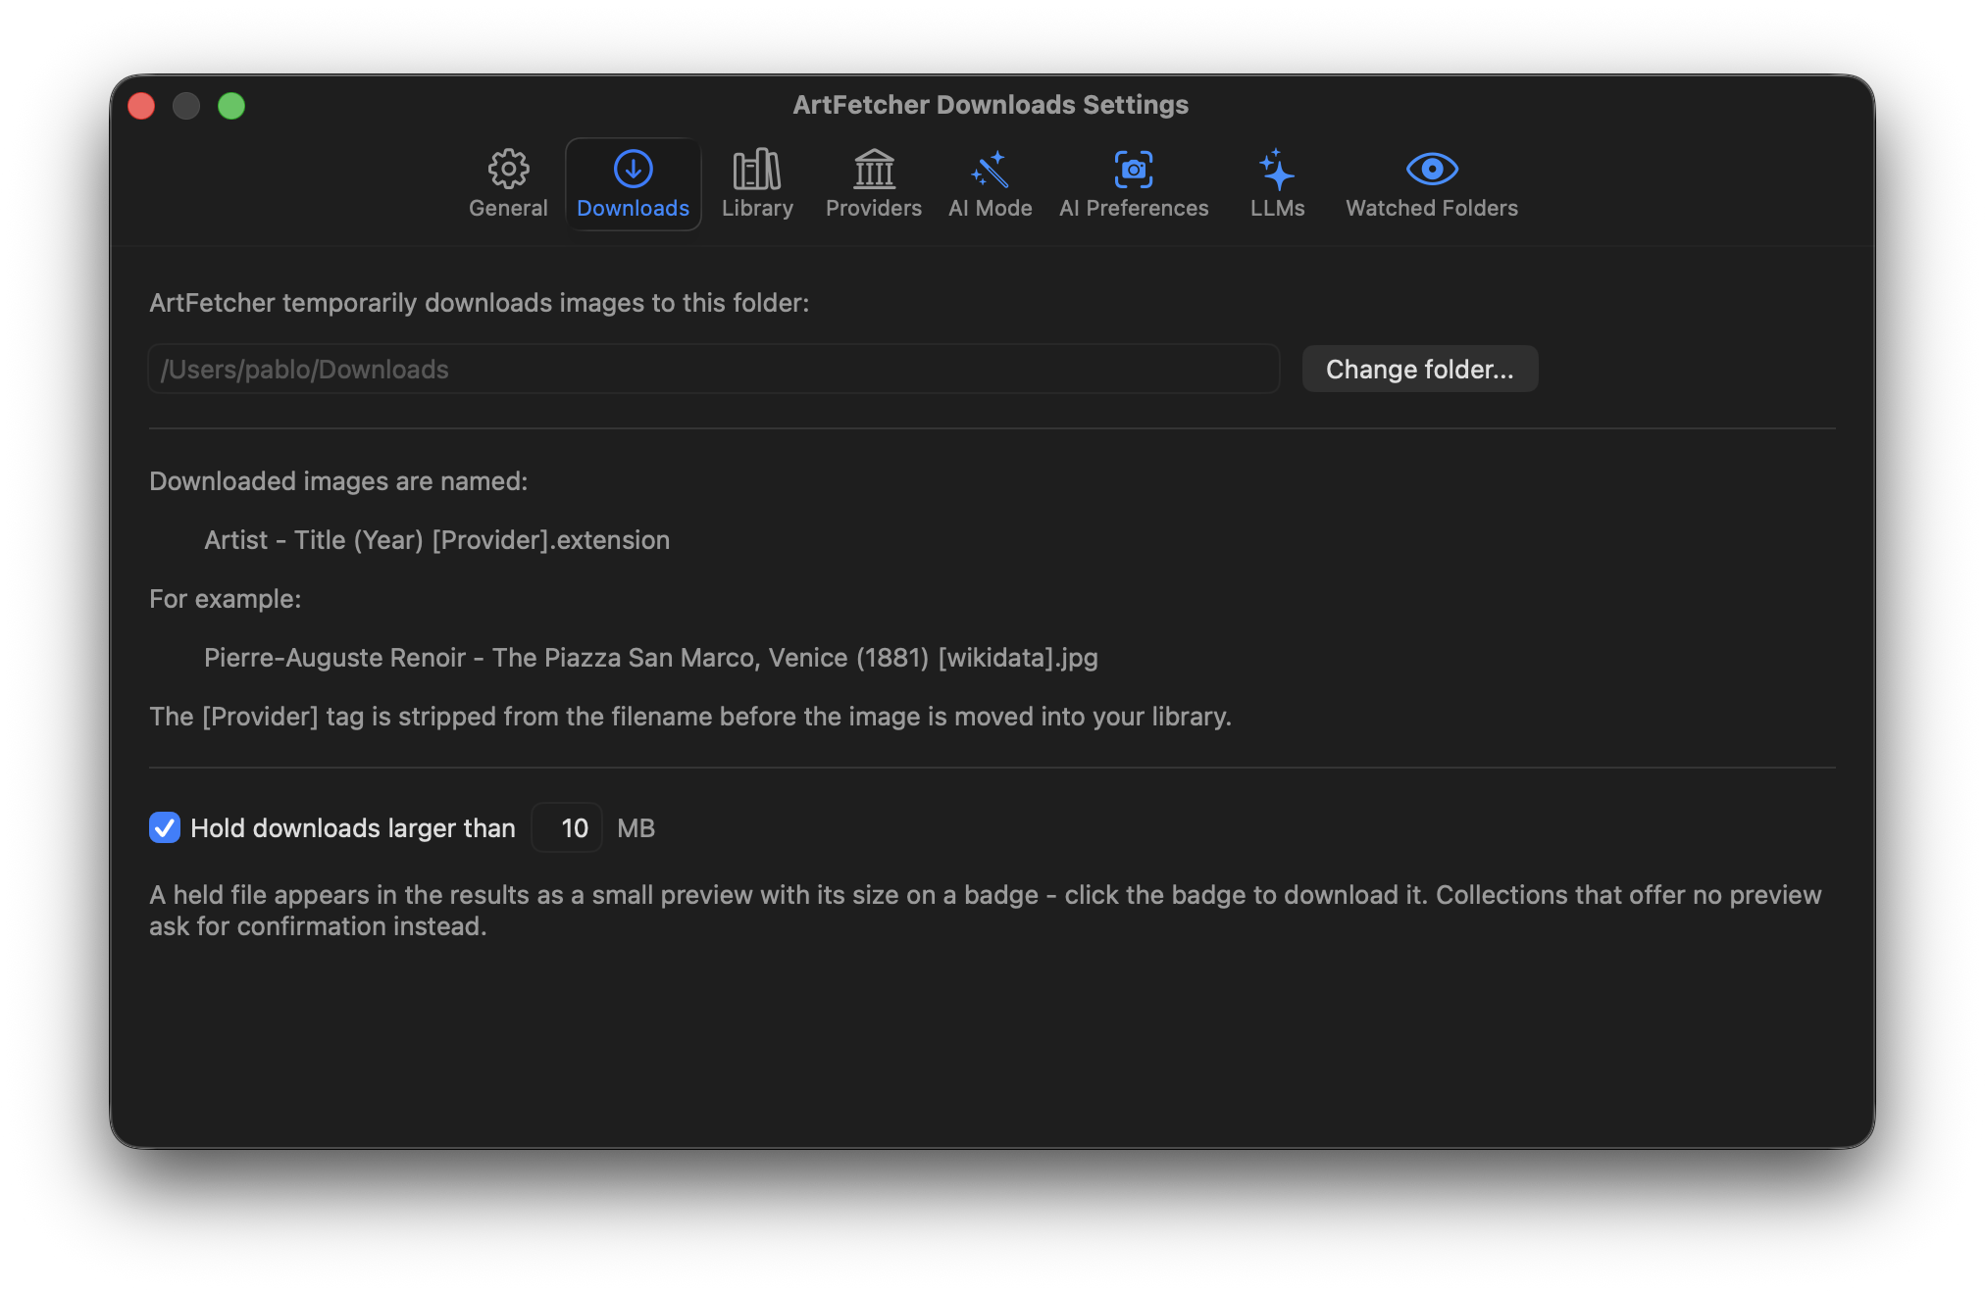This screenshot has width=1985, height=1294.
Task: Click the Artist - Title (Year) naming pattern
Action: 436,540
